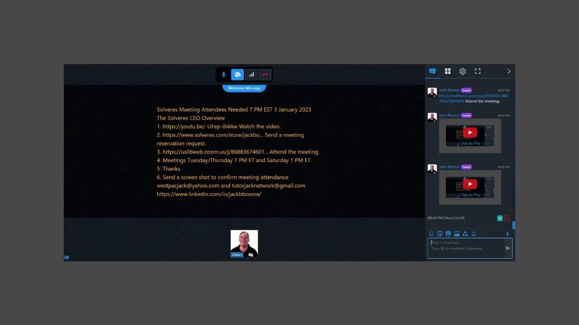
Task: Click the owner's video thumbnail
Action: tap(244, 243)
